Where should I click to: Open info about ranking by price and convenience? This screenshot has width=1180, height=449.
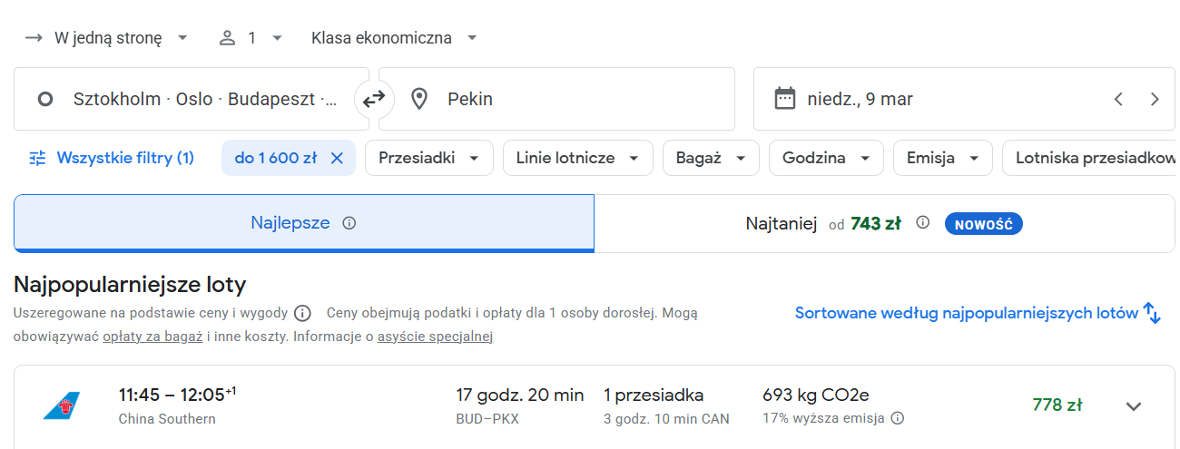(303, 314)
